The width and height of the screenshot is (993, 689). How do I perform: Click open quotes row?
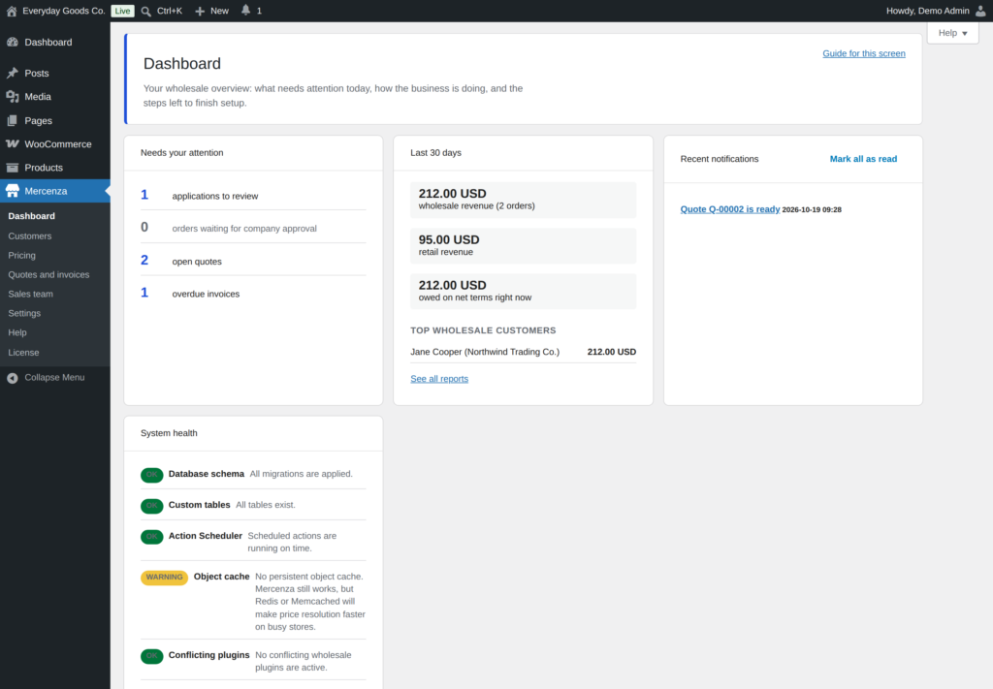[x=253, y=261]
